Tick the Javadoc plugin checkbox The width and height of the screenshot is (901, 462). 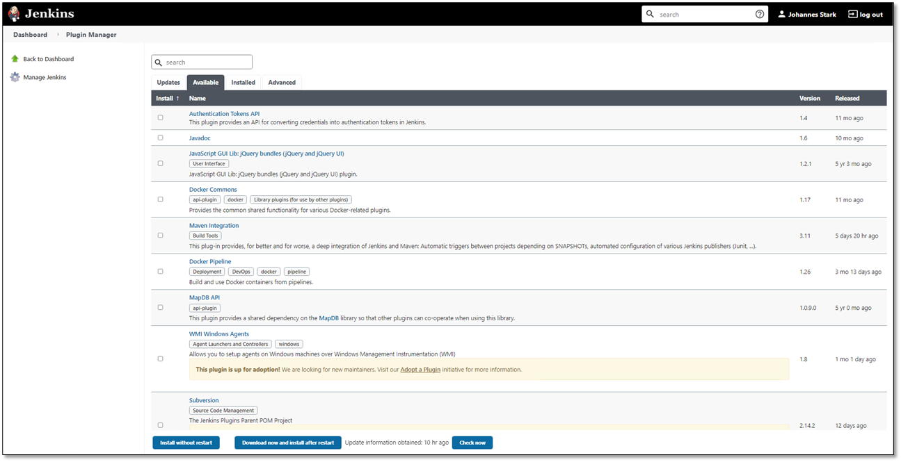coord(160,138)
